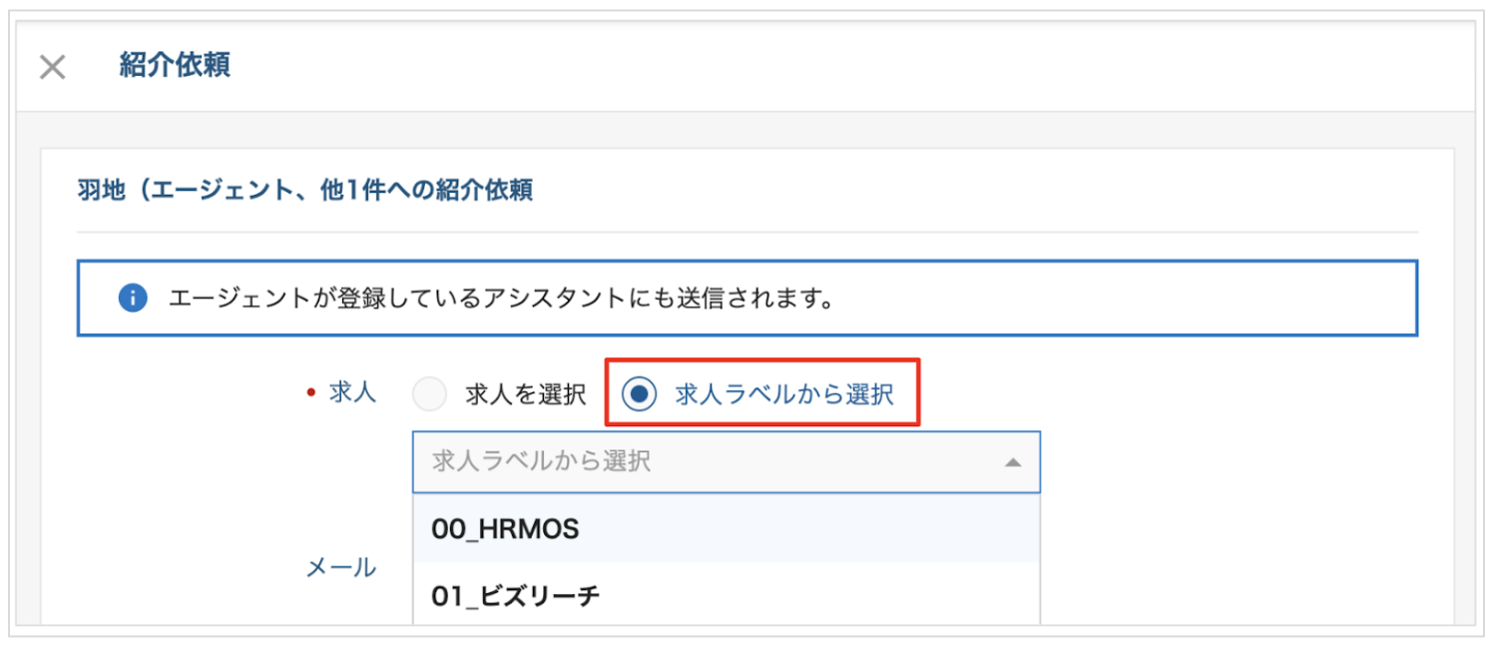
Task: Close the 紹介依頼 dialog using the X icon
Action: [52, 67]
